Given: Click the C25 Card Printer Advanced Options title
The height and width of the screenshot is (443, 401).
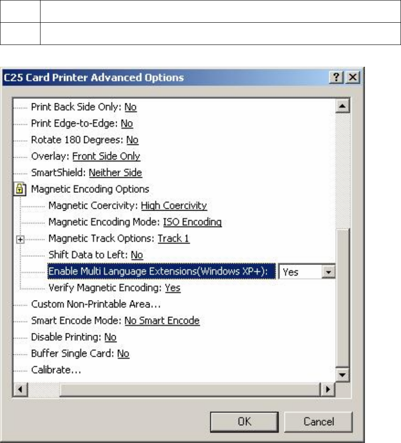Looking at the screenshot, I should (x=93, y=77).
